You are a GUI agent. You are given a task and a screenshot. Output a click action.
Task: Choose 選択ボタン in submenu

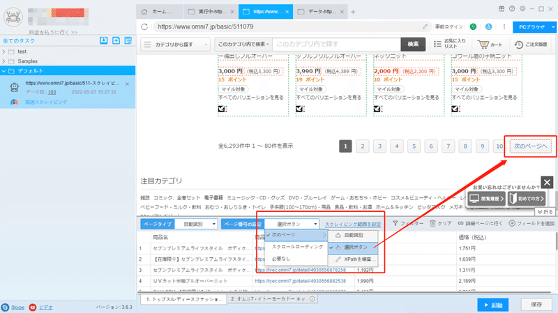pyautogui.click(x=353, y=247)
